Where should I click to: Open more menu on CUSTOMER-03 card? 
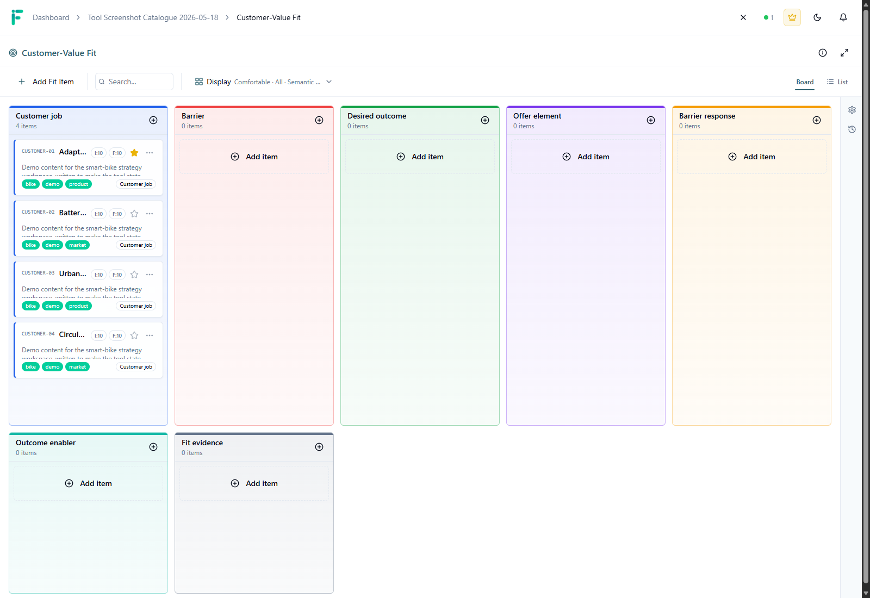coord(150,275)
